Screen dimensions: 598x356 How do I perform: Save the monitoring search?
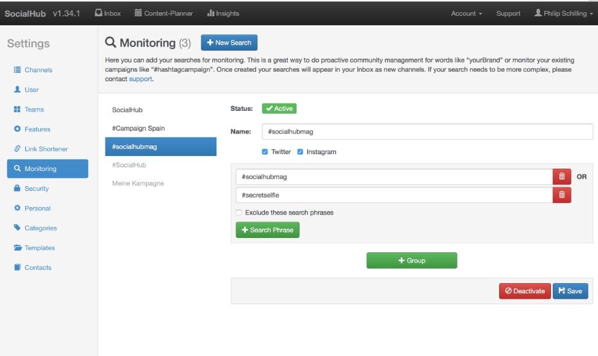click(x=570, y=291)
